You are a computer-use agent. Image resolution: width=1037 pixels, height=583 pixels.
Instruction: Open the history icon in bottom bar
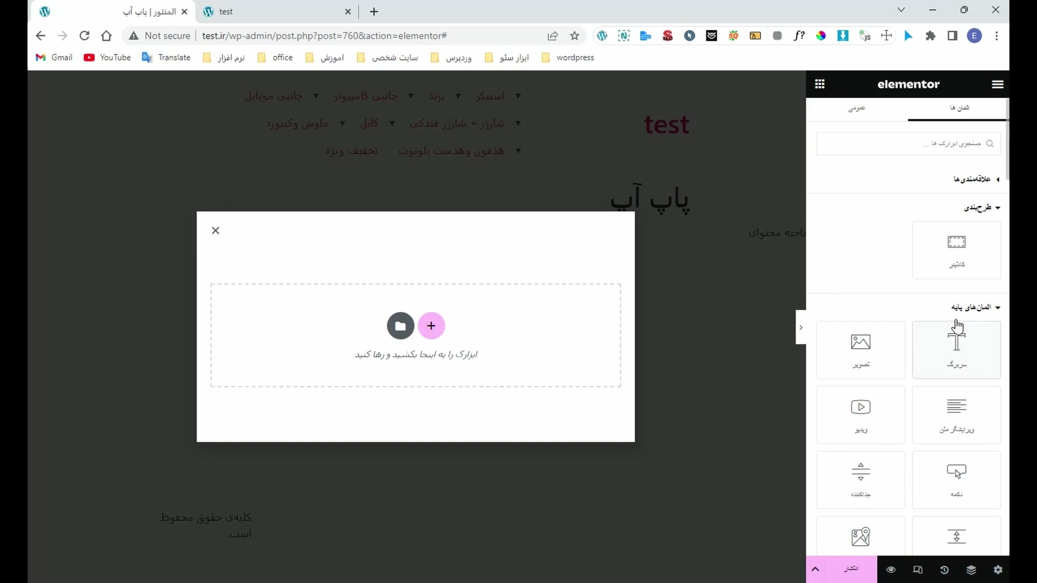944,570
